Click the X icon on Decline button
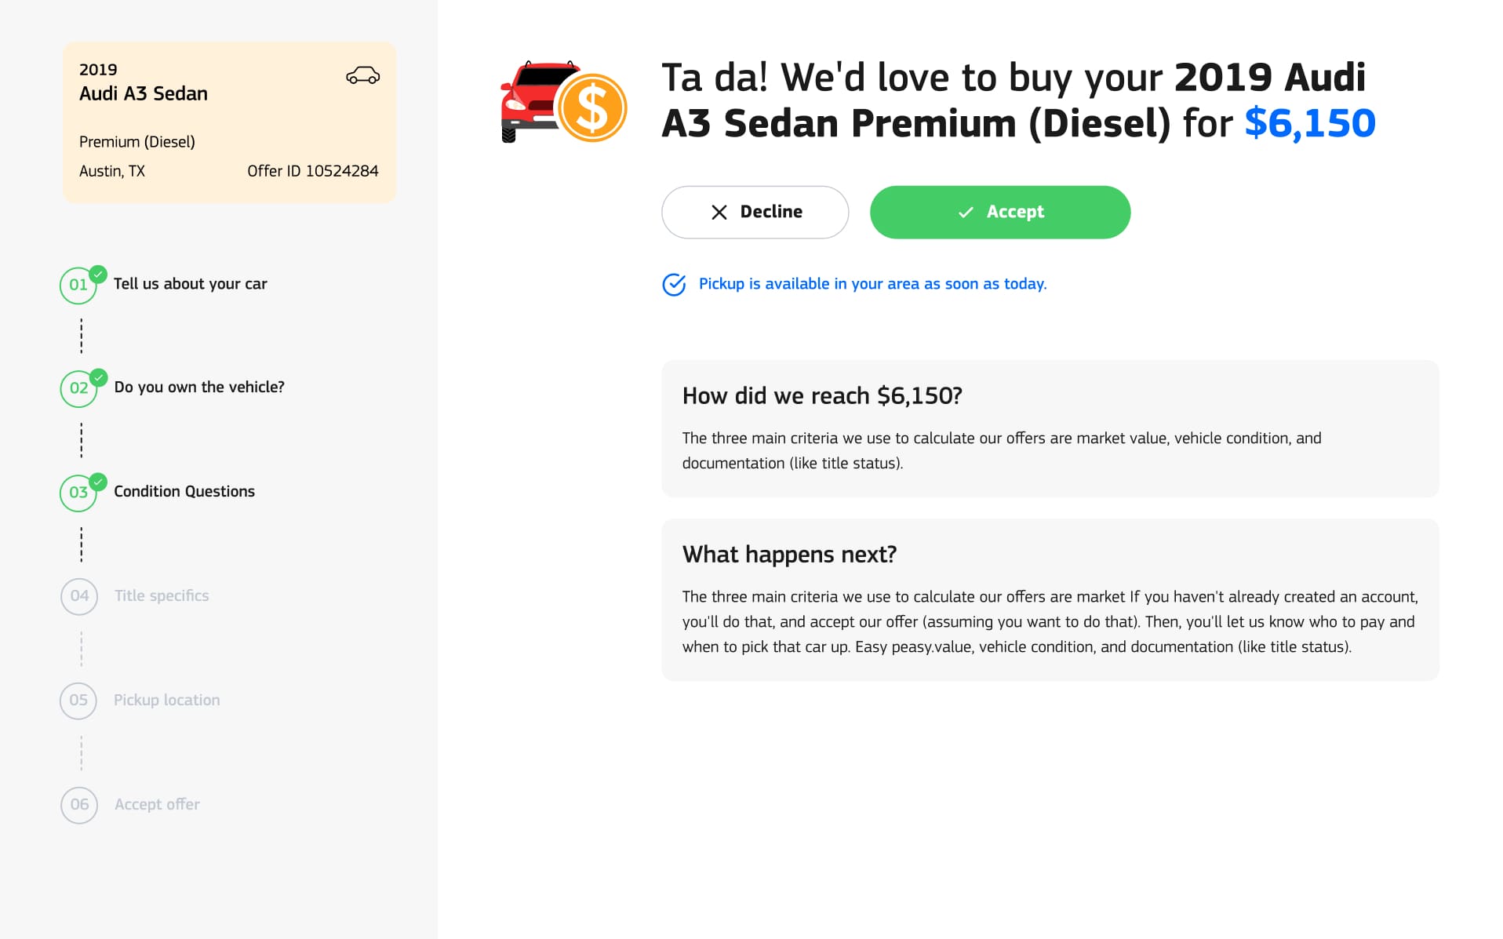This screenshot has height=939, width=1503. pyautogui.click(x=719, y=212)
